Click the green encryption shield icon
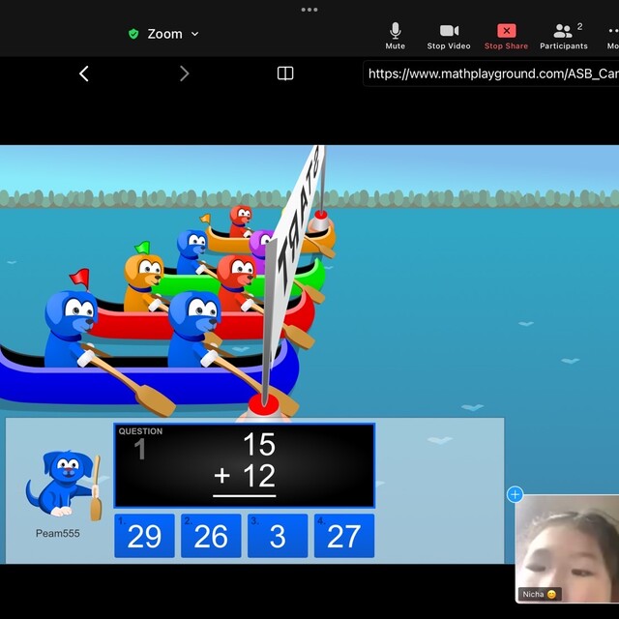Viewport: 619px width, 619px height. [x=133, y=34]
